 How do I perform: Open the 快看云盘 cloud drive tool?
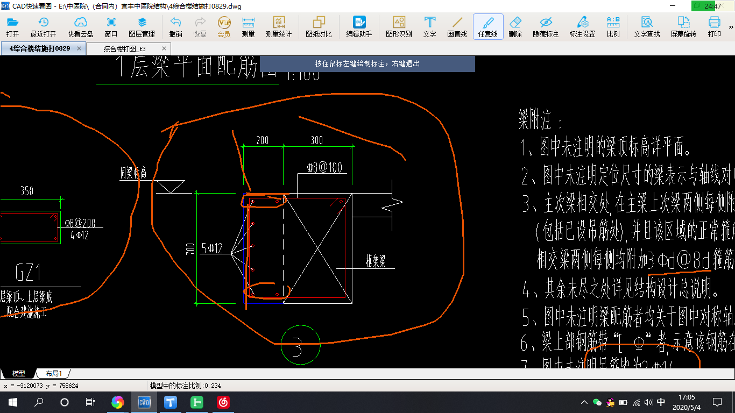80,26
